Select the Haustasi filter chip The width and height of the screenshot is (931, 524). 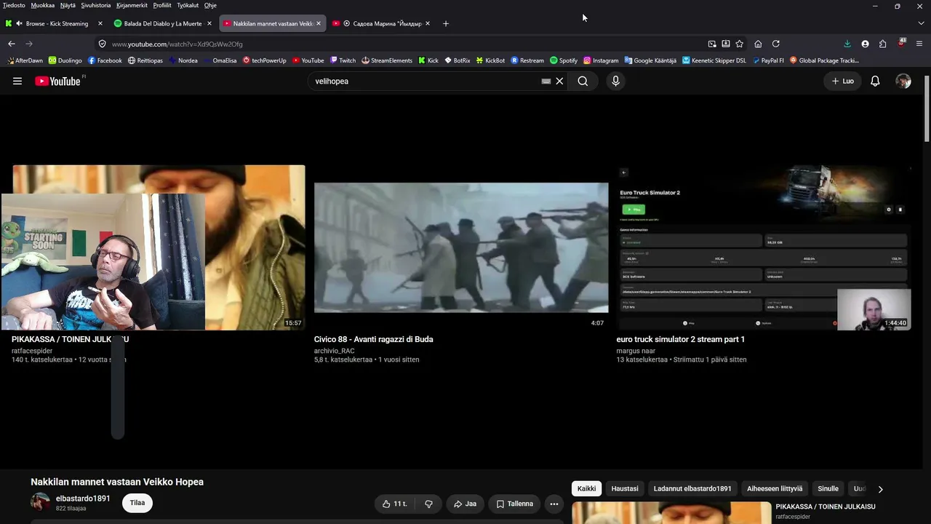pyautogui.click(x=625, y=488)
